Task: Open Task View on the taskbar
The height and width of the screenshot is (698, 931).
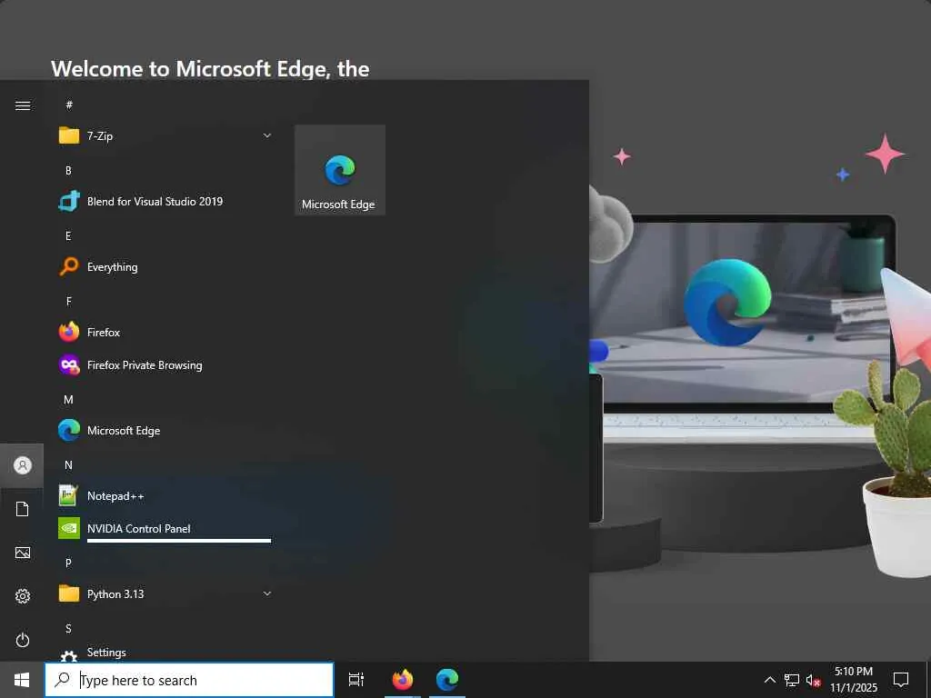Action: pos(355,680)
